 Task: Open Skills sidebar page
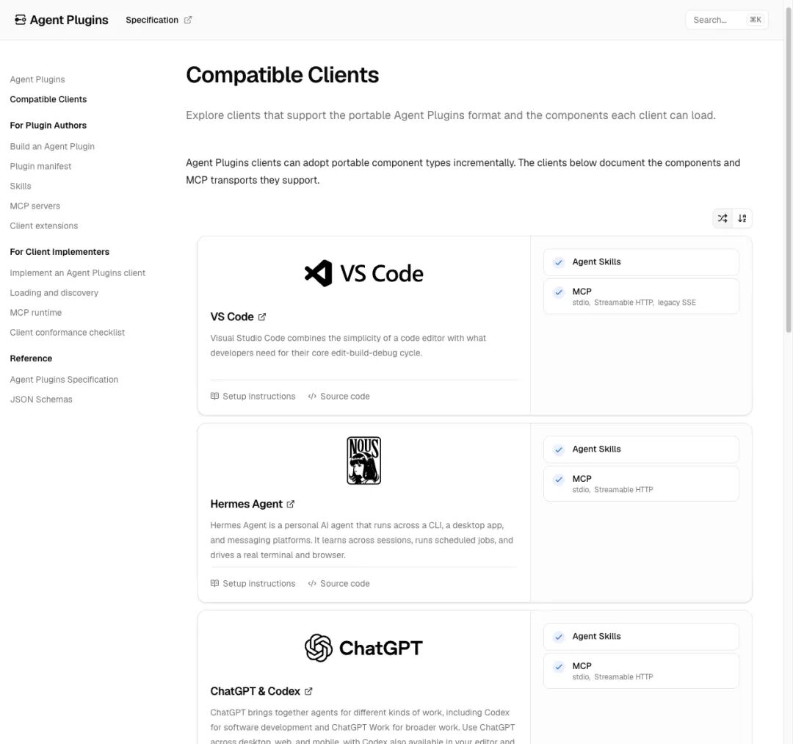[21, 186]
